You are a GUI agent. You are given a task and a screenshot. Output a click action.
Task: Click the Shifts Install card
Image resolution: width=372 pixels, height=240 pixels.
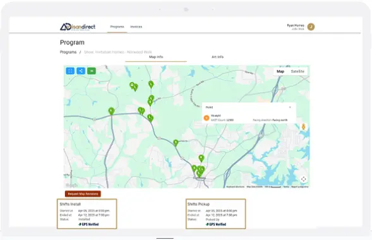(x=87, y=214)
